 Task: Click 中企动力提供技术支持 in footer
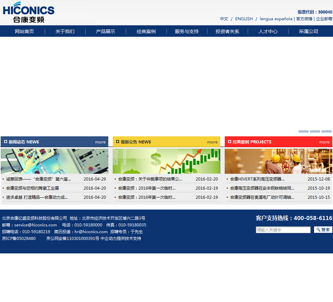[121, 239]
